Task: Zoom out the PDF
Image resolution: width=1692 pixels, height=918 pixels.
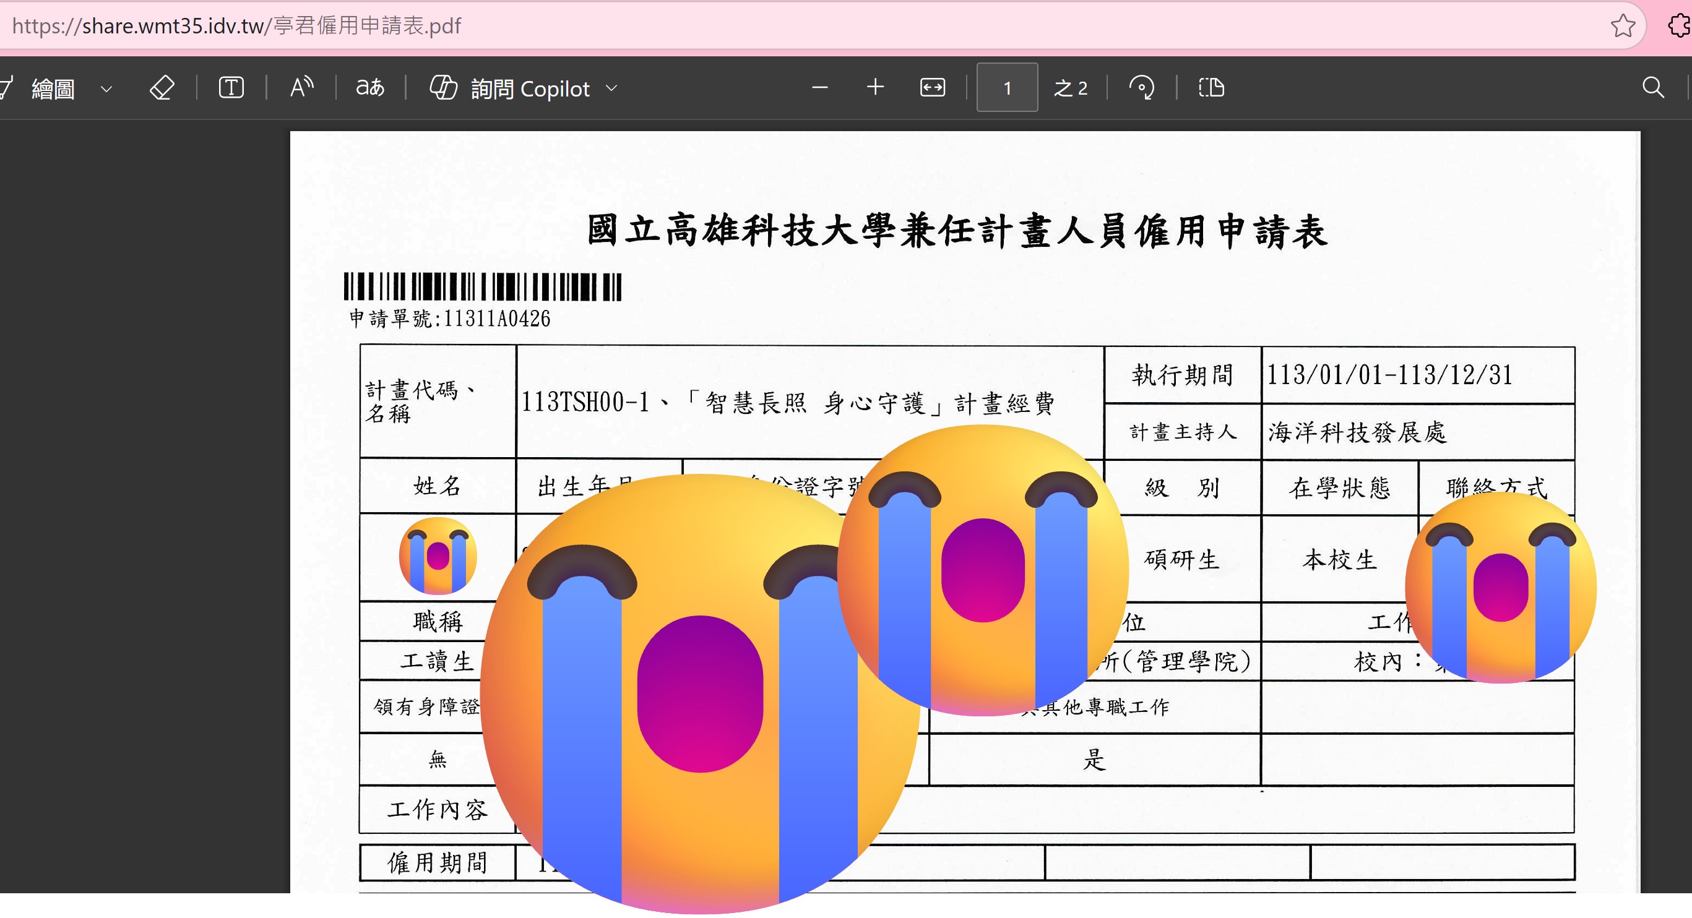Action: [x=820, y=87]
